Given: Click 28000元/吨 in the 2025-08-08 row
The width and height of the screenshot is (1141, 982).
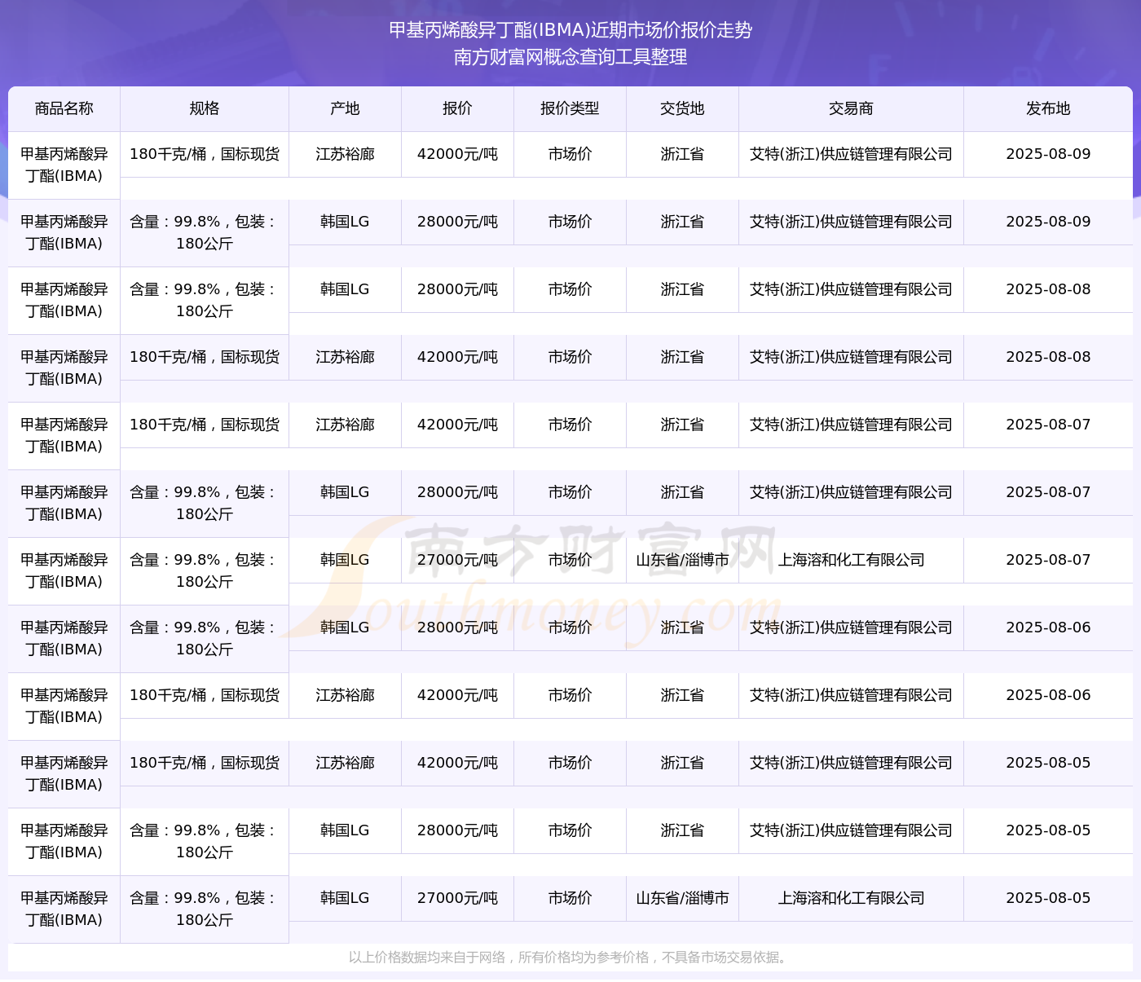Looking at the screenshot, I should (x=457, y=289).
